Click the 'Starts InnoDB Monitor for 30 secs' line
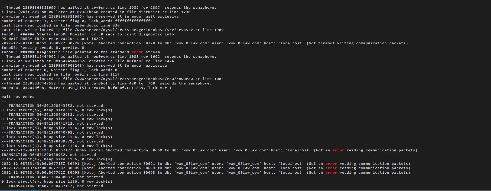Screen dimensions: 491x191 tap(89, 34)
